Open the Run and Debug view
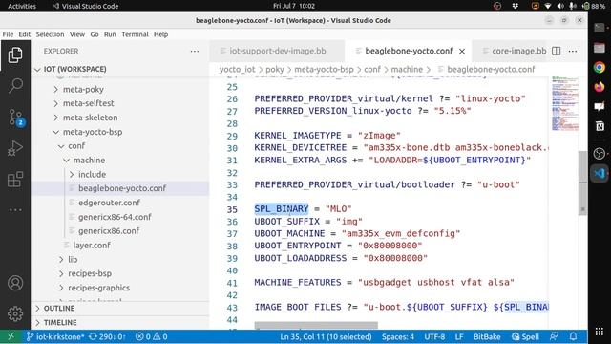The image size is (611, 344). (15, 148)
